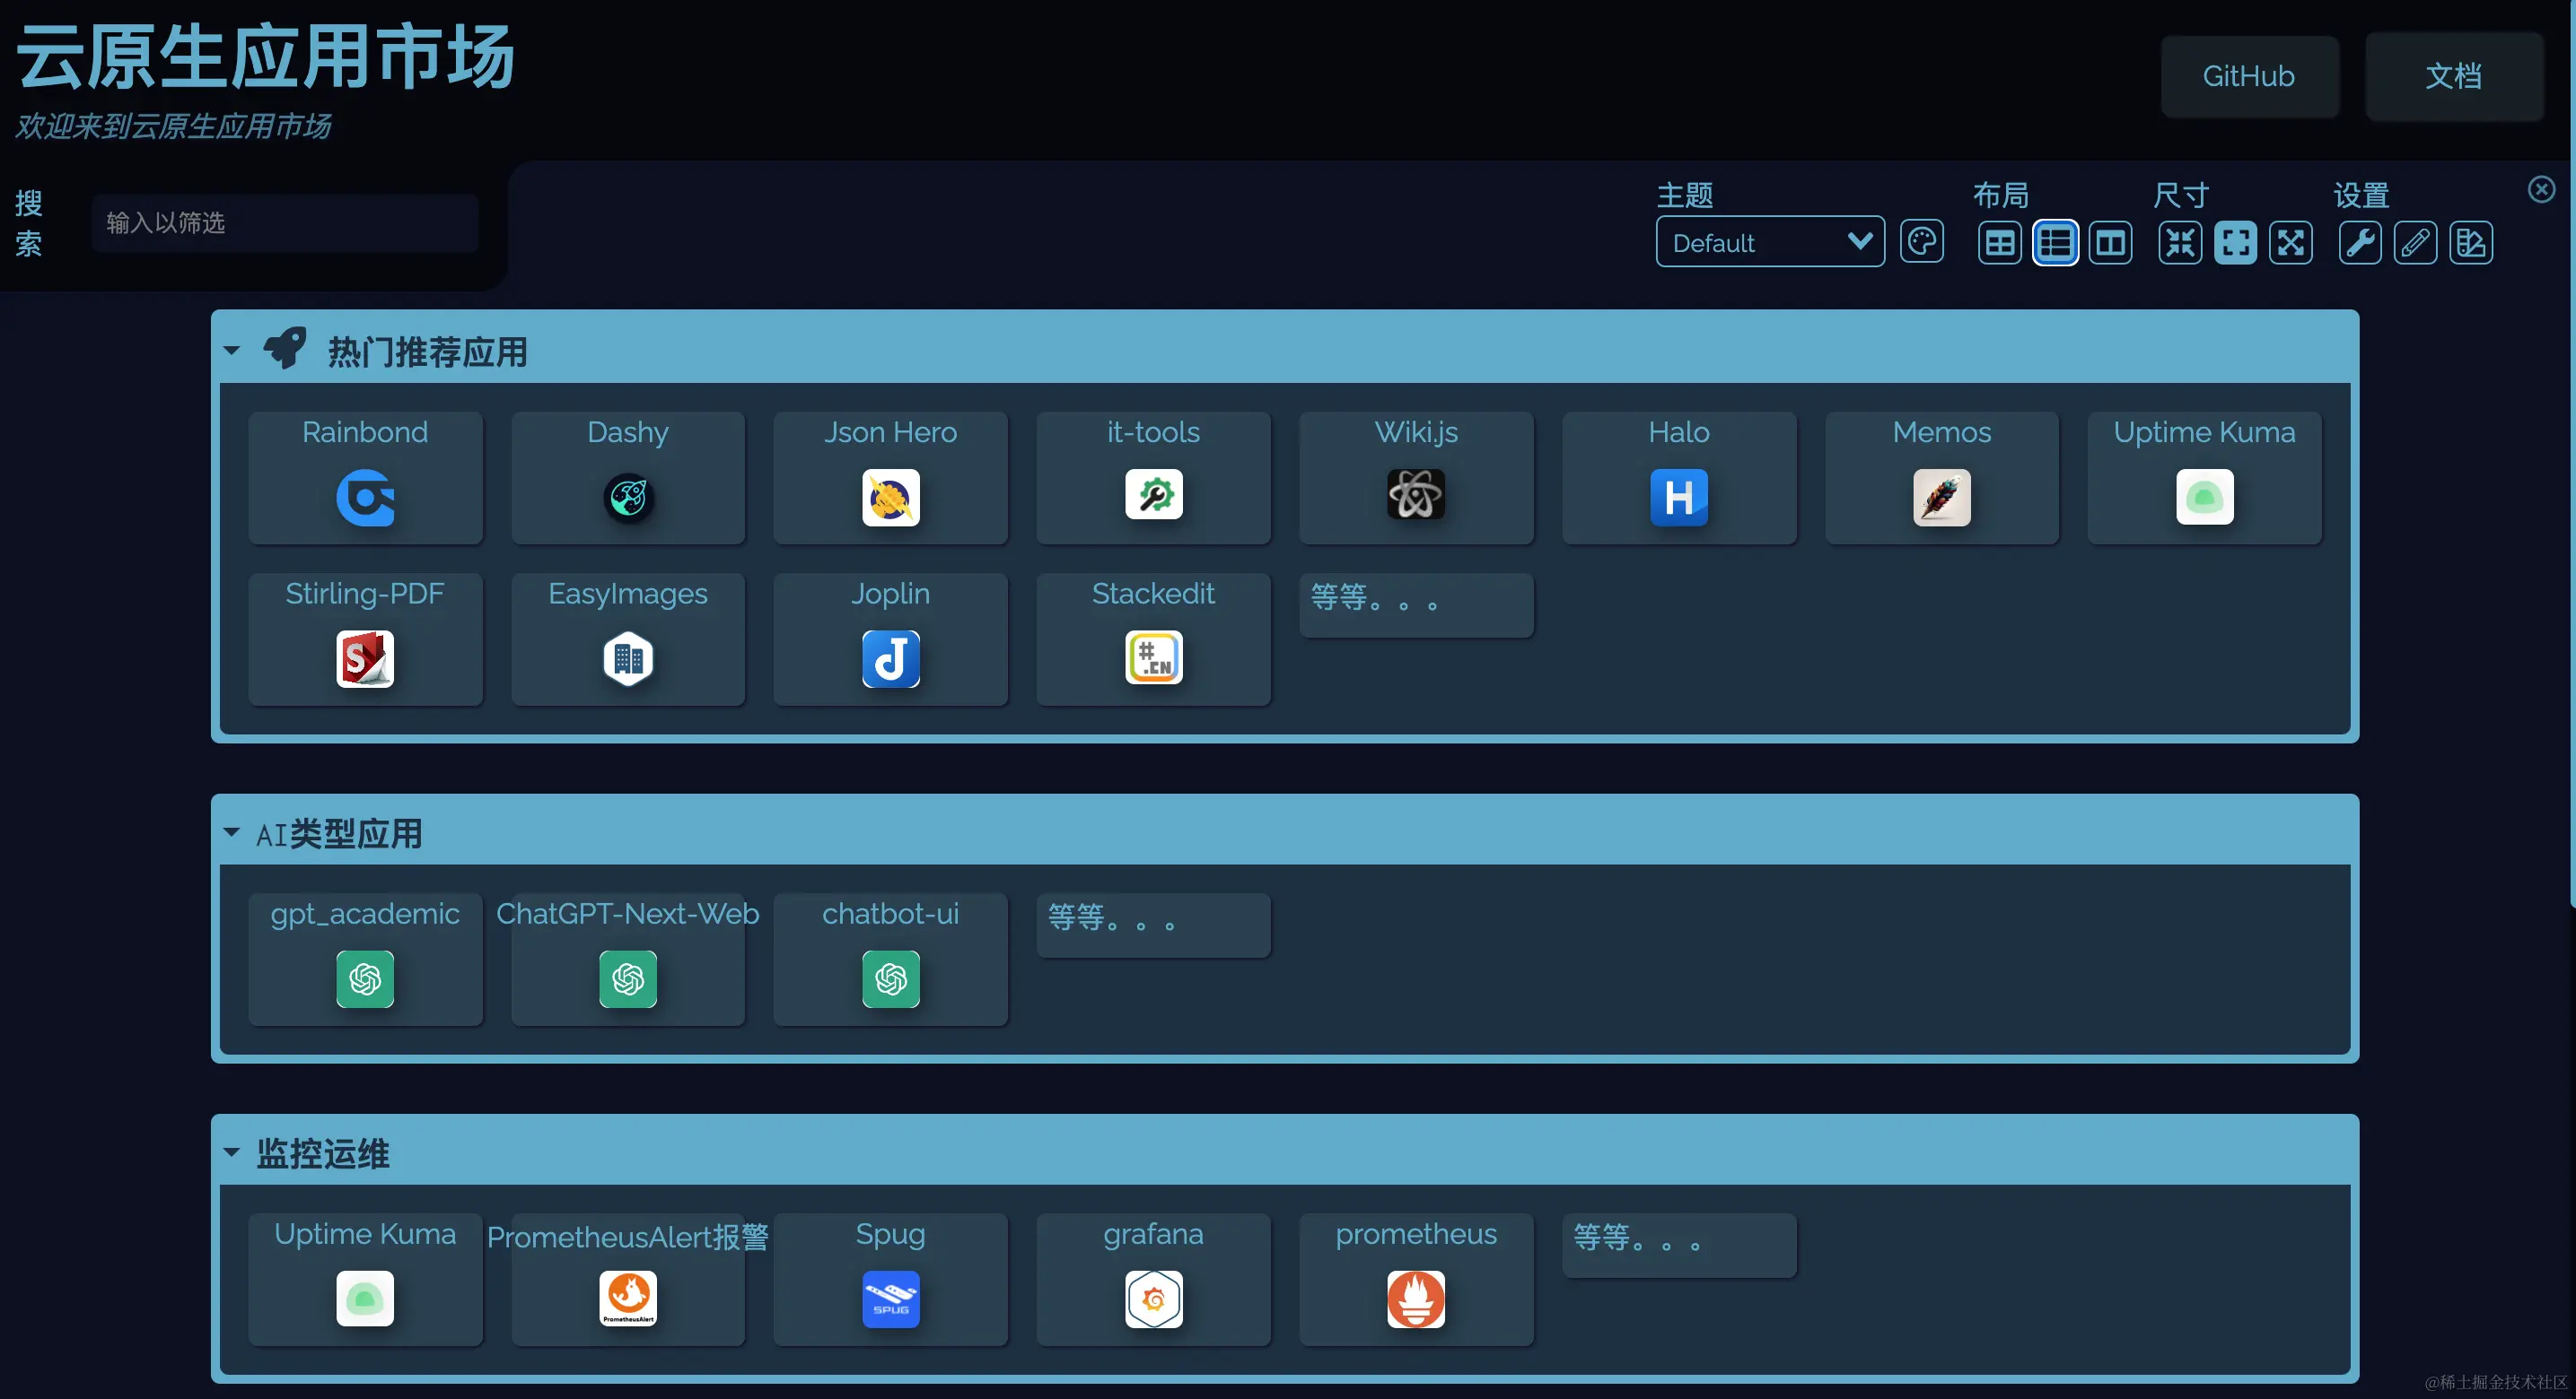Open the Wiki.js app tile
Image resolution: width=2576 pixels, height=1399 pixels.
(x=1416, y=478)
